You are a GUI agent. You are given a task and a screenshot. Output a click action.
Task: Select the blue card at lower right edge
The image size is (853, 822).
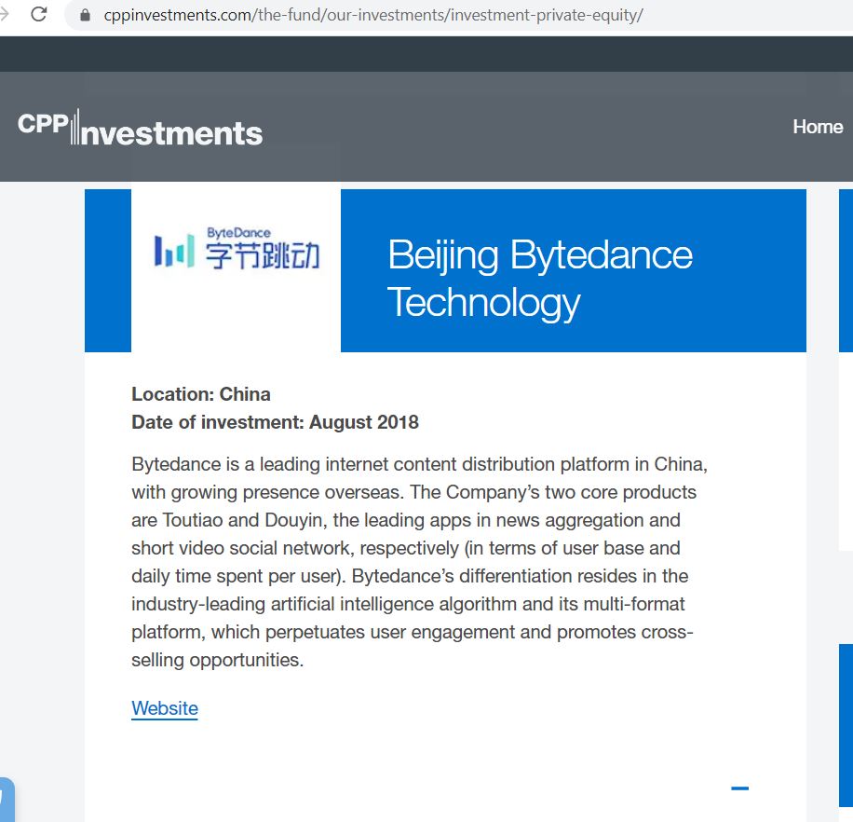point(846,725)
